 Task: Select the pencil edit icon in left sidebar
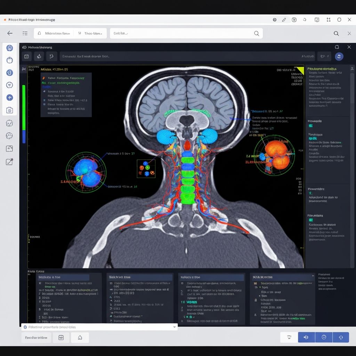coord(10,162)
